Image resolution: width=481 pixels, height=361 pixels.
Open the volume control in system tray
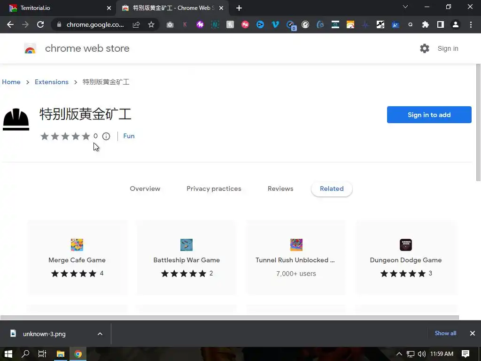point(422,354)
